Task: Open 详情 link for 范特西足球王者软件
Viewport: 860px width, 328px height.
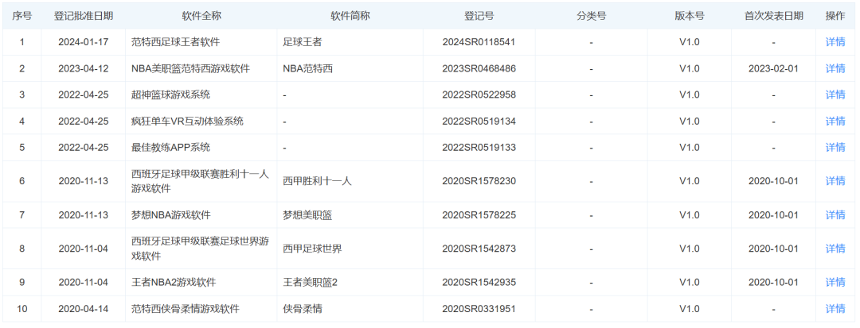Action: point(835,42)
